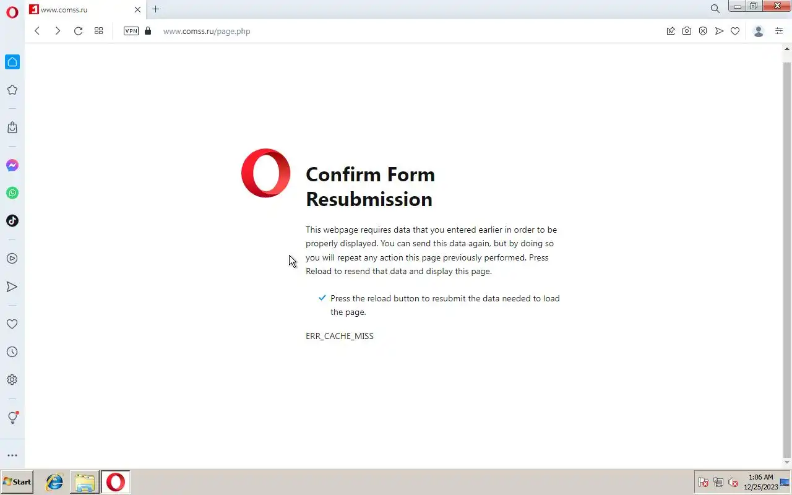The height and width of the screenshot is (495, 792).
Task: Go back to previous page
Action: [x=37, y=31]
